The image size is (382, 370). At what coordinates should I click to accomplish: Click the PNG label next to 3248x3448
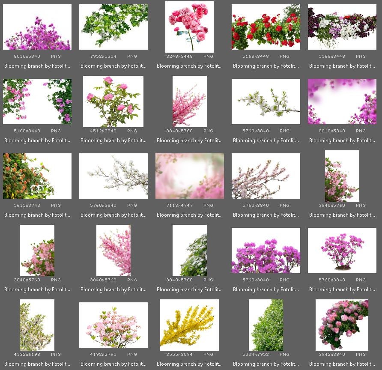tap(208, 56)
